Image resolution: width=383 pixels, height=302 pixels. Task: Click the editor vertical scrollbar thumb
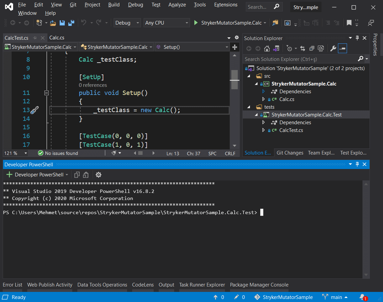234,80
